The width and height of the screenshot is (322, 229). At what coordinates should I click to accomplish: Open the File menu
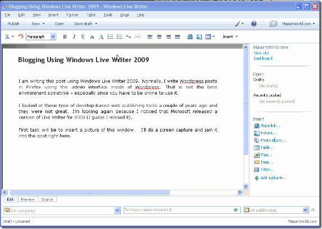(8, 15)
